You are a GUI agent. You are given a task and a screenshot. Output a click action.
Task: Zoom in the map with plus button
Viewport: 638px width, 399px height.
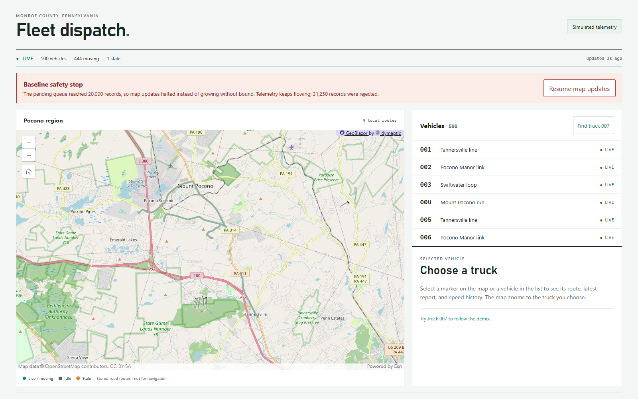(x=29, y=142)
